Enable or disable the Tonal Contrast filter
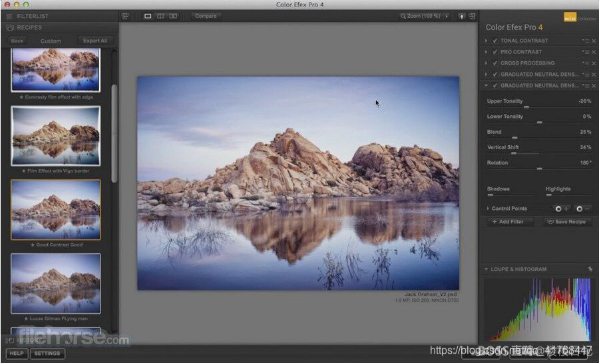599x363 pixels. pyautogui.click(x=495, y=41)
